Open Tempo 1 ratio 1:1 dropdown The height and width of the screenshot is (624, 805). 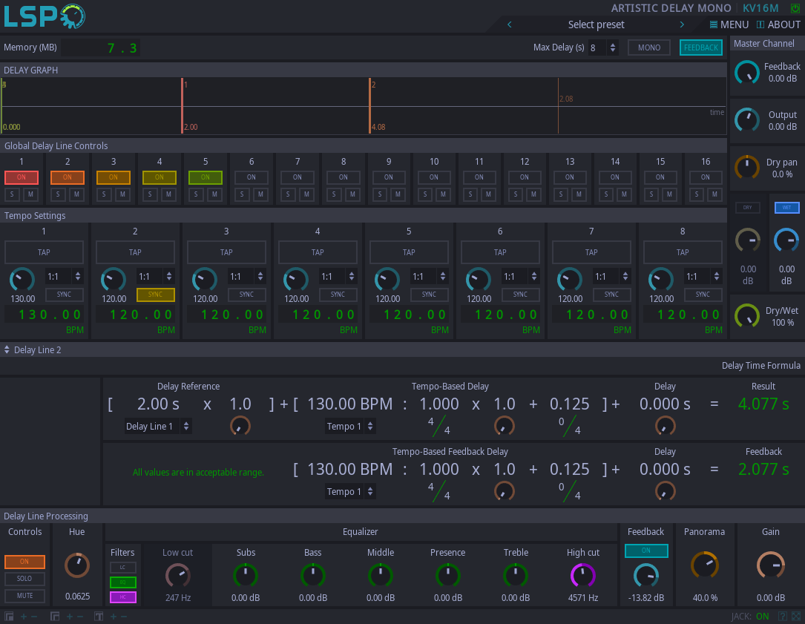[63, 276]
